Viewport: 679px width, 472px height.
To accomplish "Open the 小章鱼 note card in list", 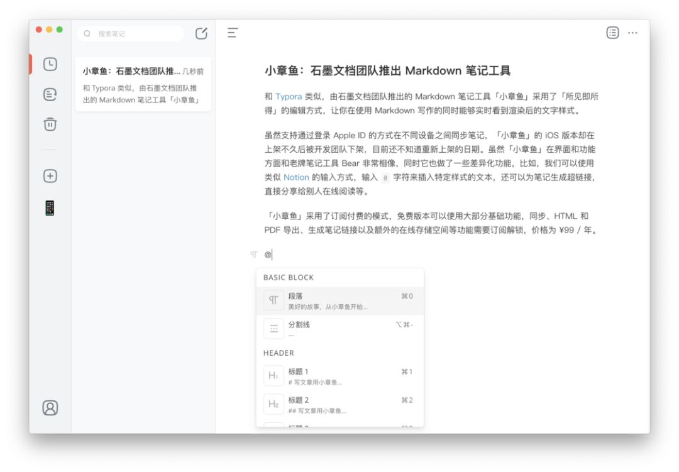I will coord(143,84).
